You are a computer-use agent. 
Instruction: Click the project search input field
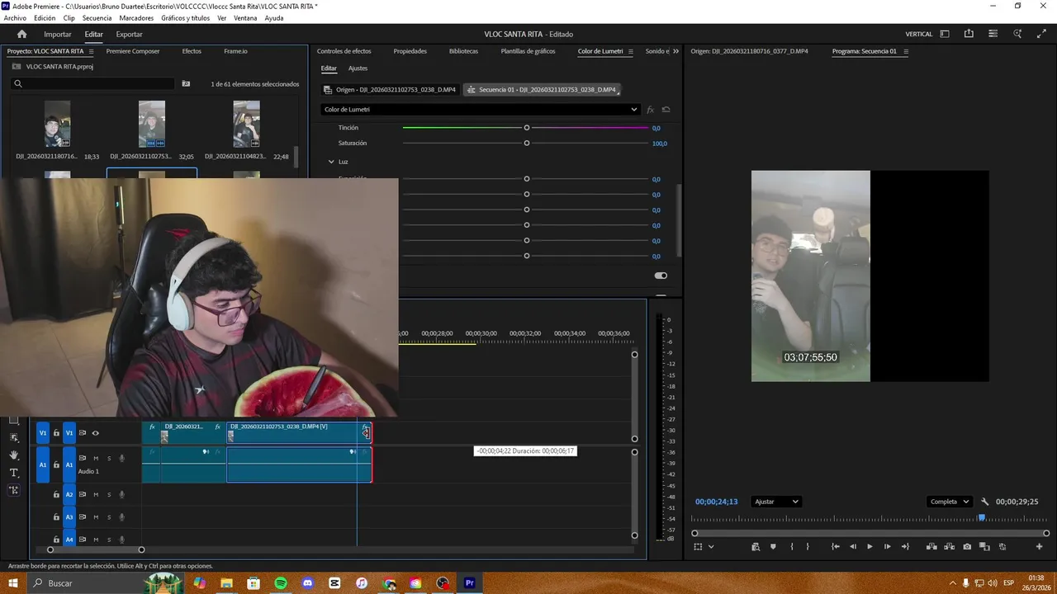coord(93,83)
